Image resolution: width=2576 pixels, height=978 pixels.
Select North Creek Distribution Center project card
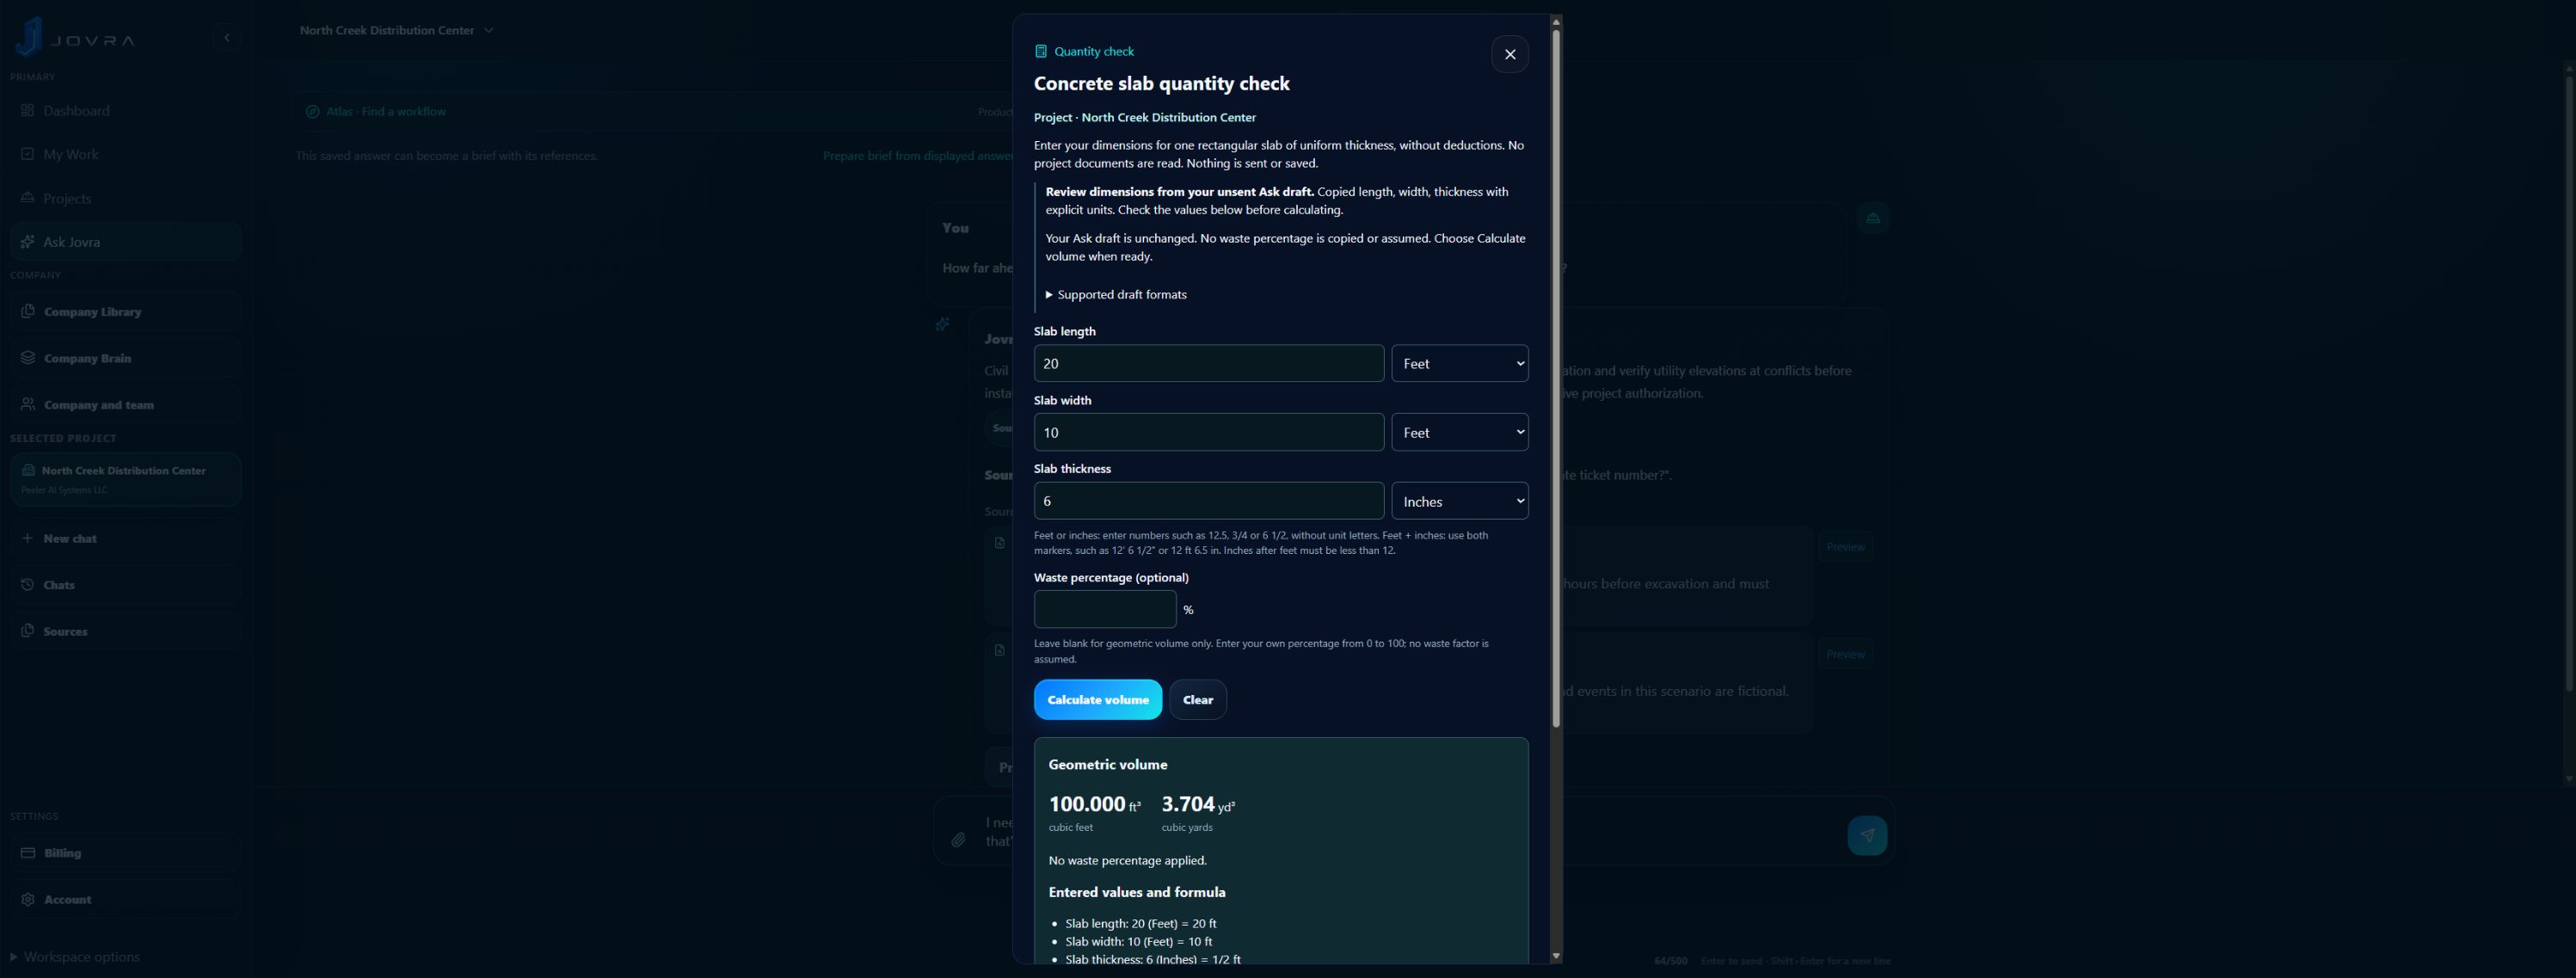tap(125, 479)
